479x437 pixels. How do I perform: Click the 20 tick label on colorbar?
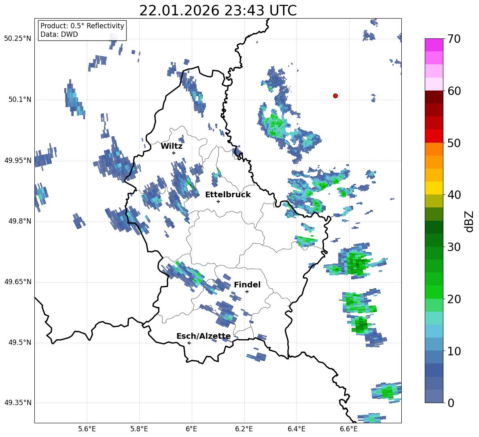coord(454,299)
